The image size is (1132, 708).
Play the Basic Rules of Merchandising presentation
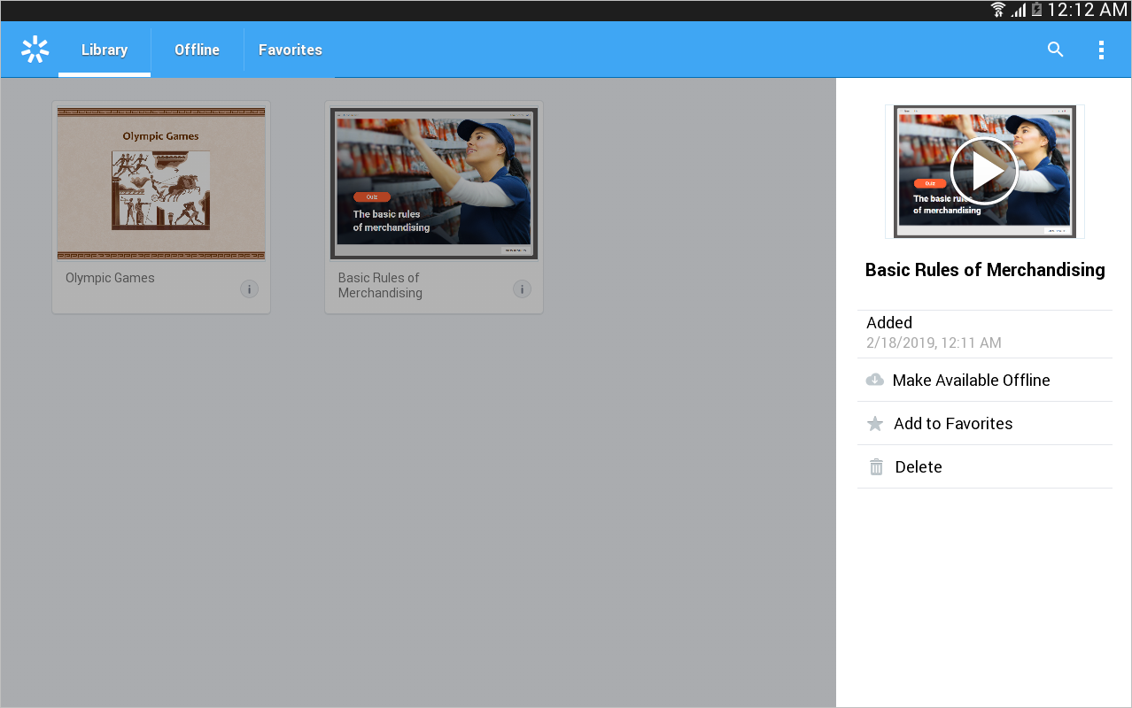[x=984, y=172]
